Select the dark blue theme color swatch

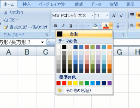[75, 47]
